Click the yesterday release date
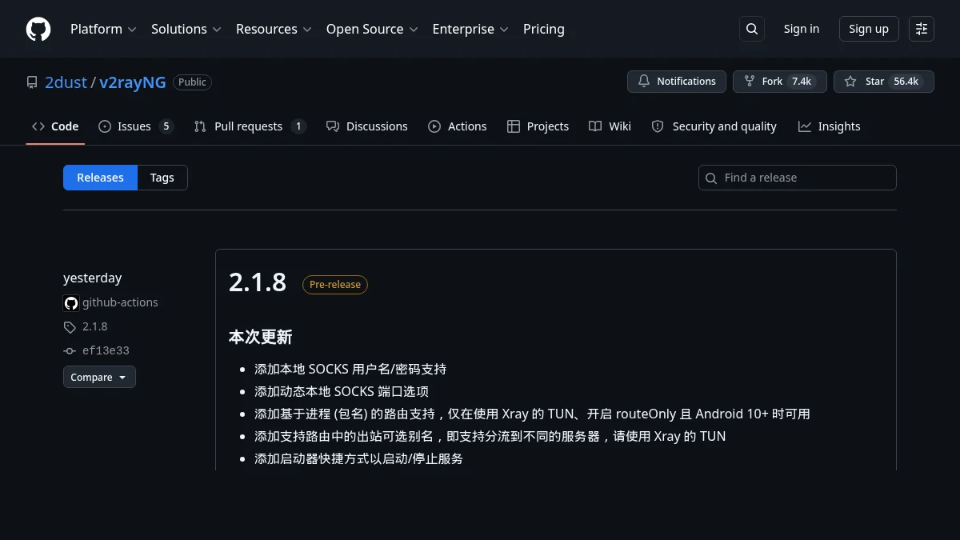The height and width of the screenshot is (540, 960). [93, 278]
